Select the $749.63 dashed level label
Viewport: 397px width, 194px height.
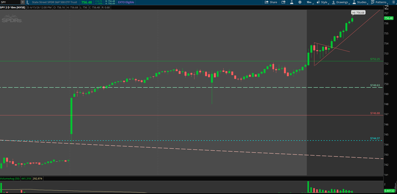click(375, 85)
